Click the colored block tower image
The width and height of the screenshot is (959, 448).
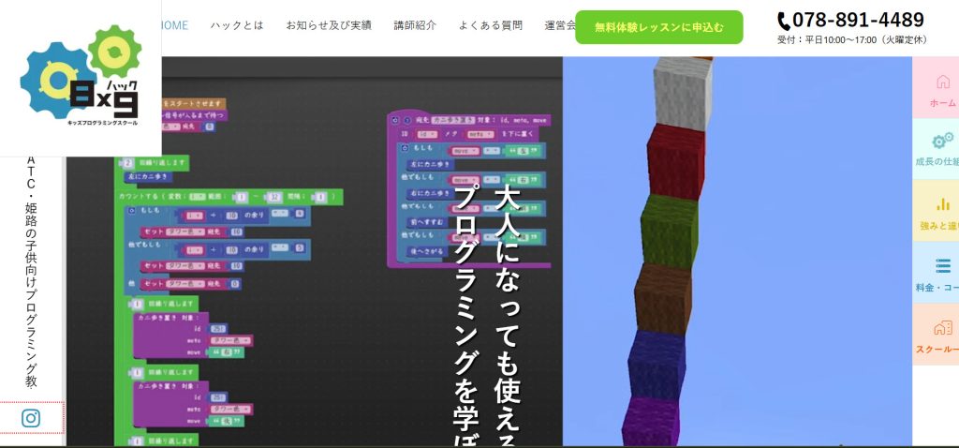pos(737,251)
